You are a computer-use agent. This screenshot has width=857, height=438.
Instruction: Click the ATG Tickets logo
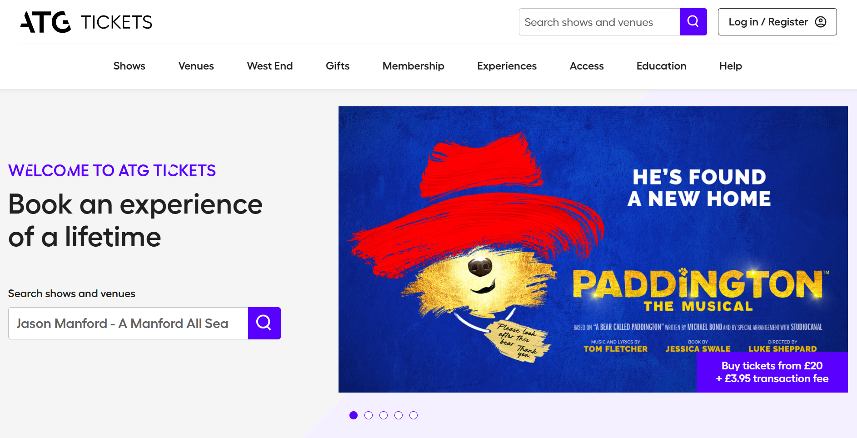(x=86, y=22)
